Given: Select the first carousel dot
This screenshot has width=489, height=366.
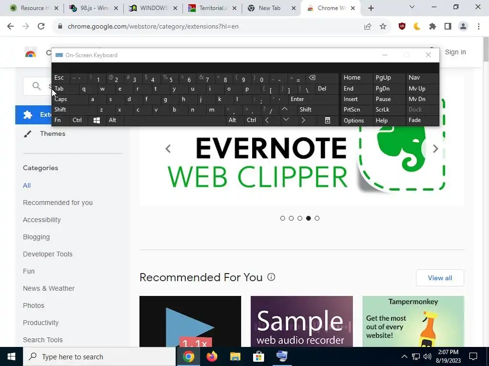Looking at the screenshot, I should pos(283,218).
